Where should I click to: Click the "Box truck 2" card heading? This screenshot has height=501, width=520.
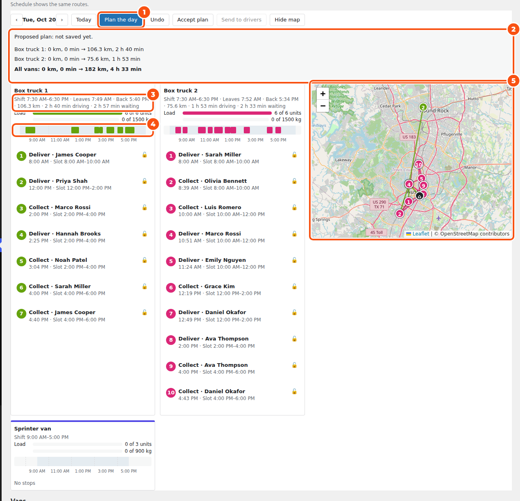[x=181, y=91]
